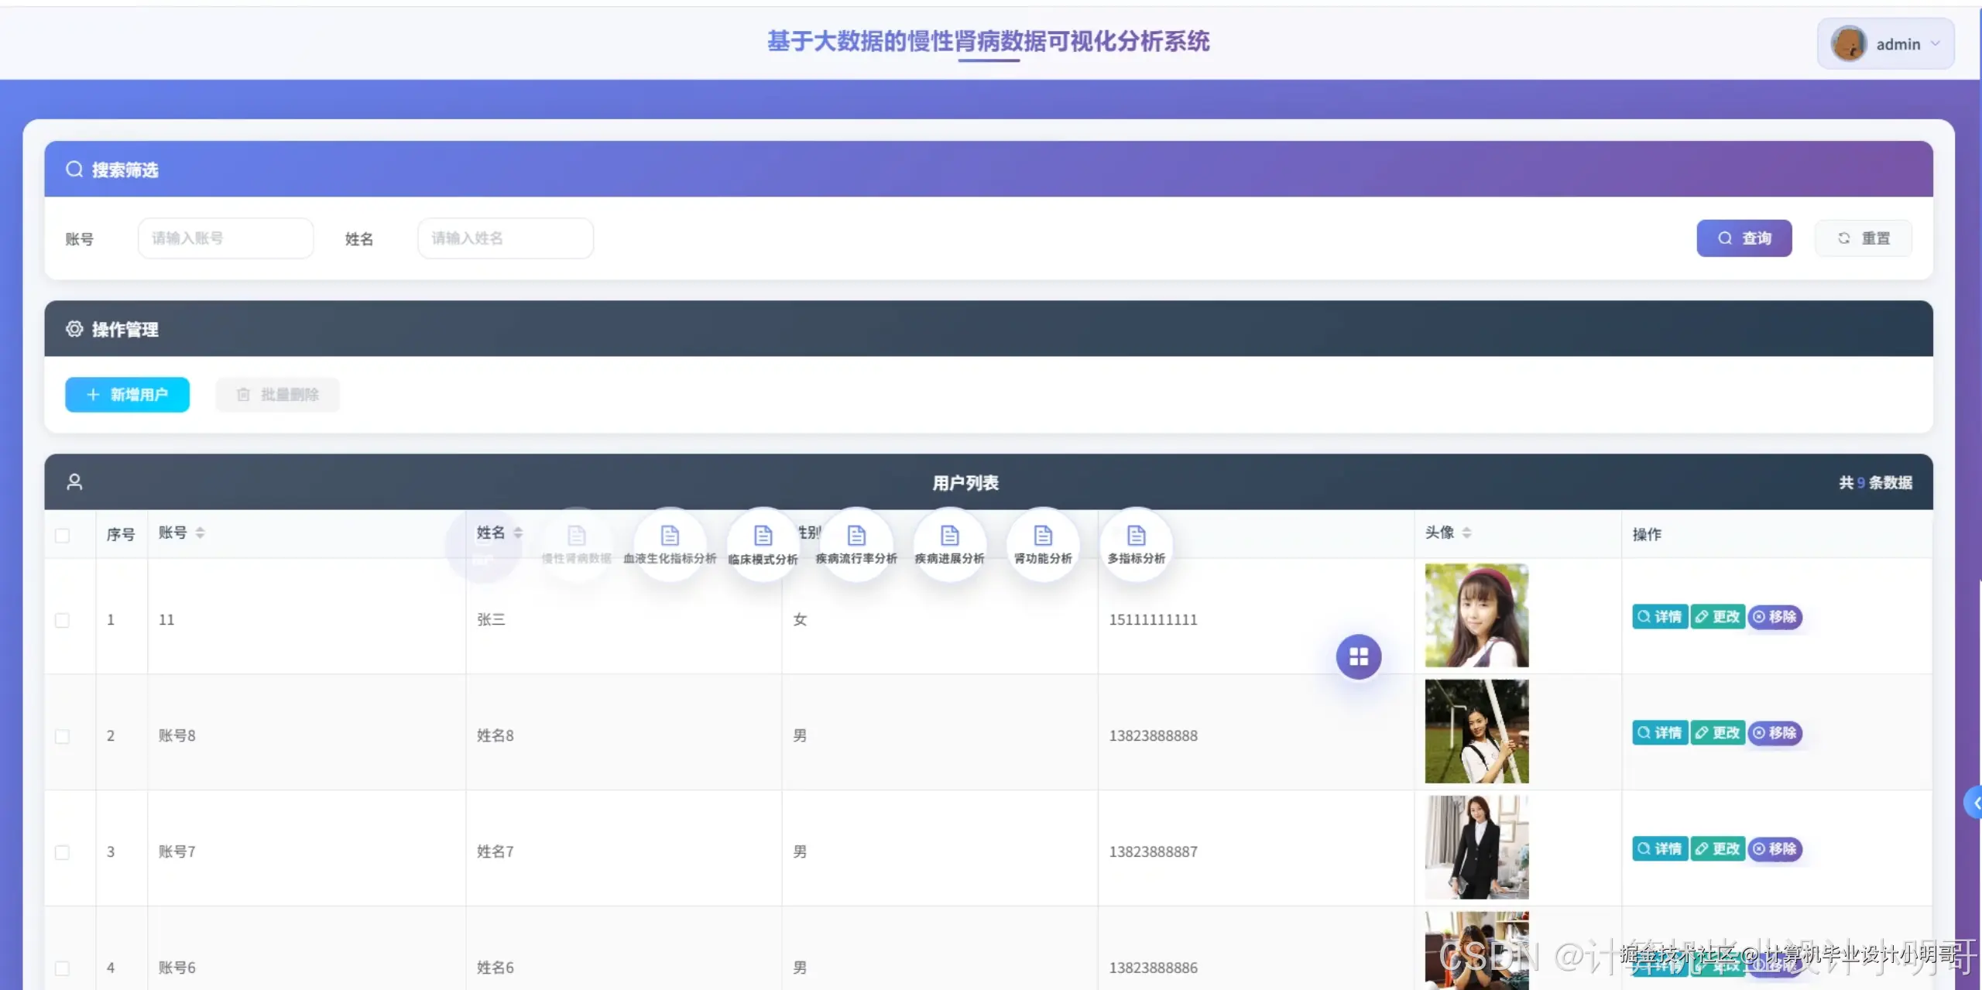Click the 查询 search button
The image size is (1982, 990).
(1744, 238)
